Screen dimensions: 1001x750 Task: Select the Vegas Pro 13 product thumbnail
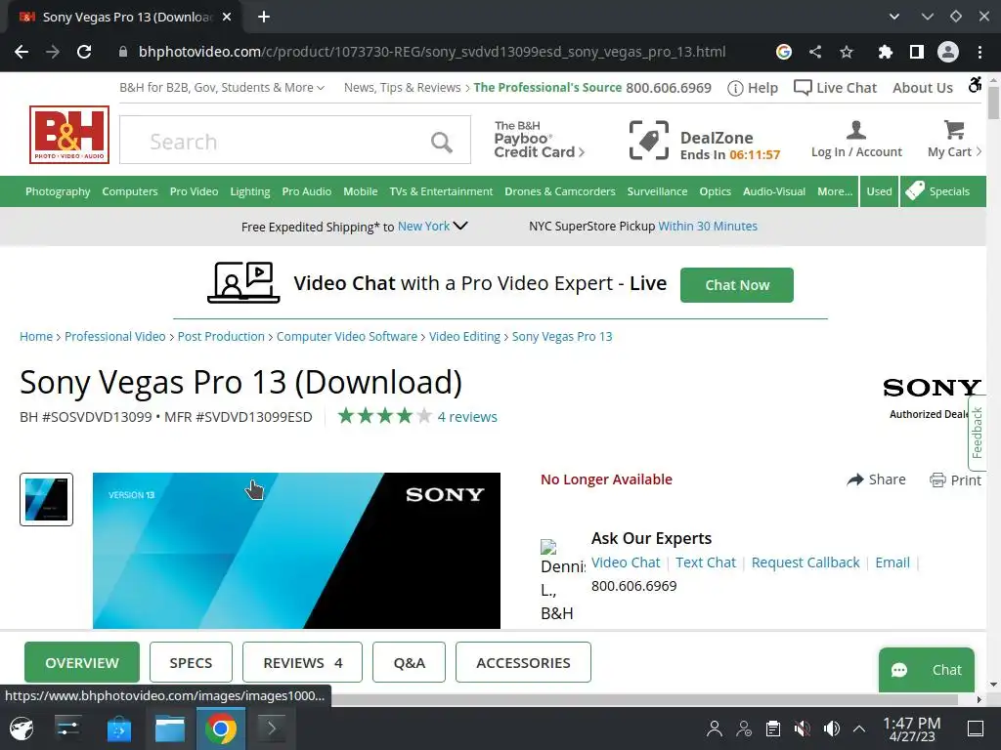click(47, 499)
